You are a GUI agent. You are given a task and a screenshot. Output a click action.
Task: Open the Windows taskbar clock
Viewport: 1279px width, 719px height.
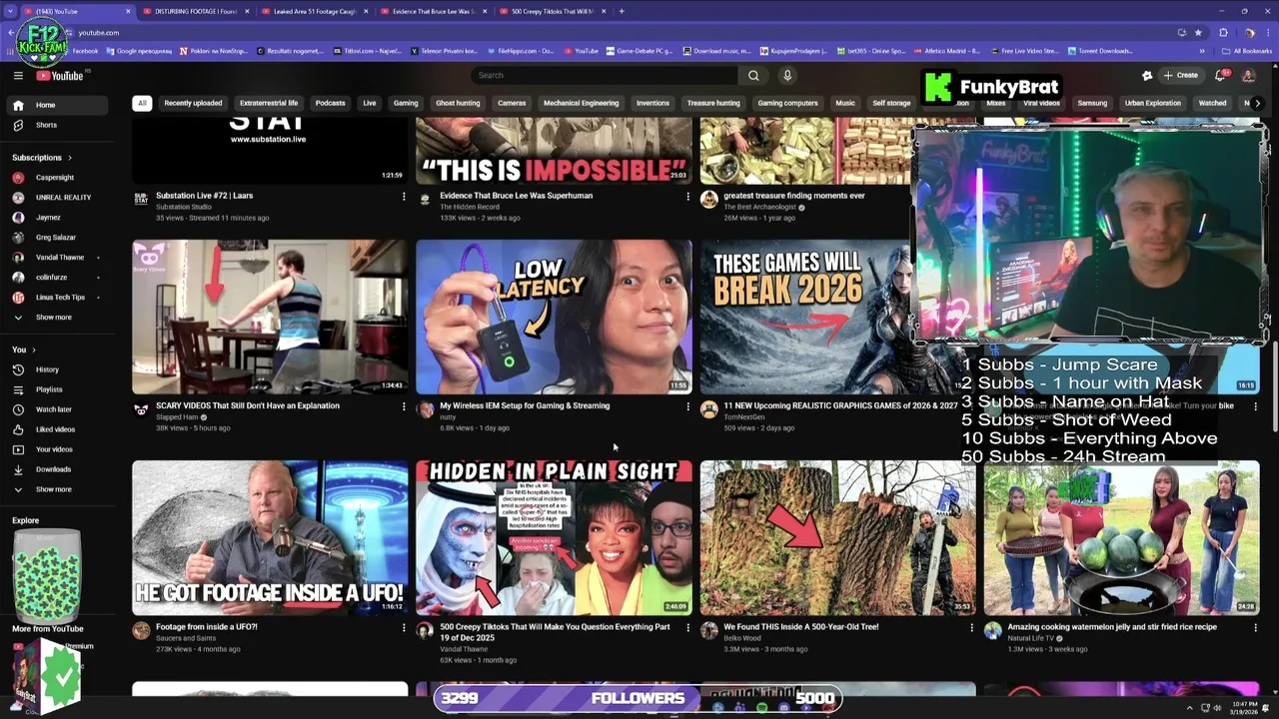pyautogui.click(x=1244, y=708)
